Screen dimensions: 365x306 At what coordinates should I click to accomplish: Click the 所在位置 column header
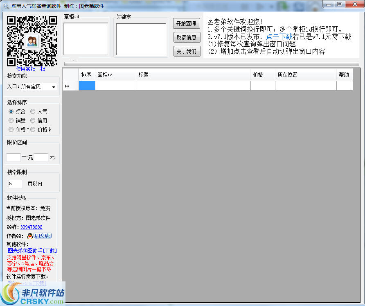tap(306, 75)
